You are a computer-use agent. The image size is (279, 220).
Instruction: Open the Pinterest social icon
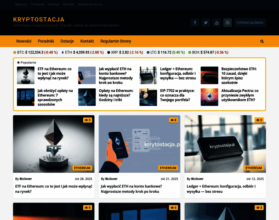228,23
